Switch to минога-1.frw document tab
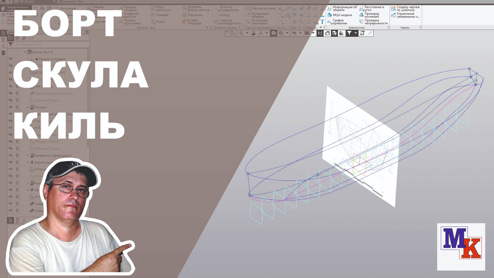Image resolution: width=494 pixels, height=278 pixels. point(73,2)
